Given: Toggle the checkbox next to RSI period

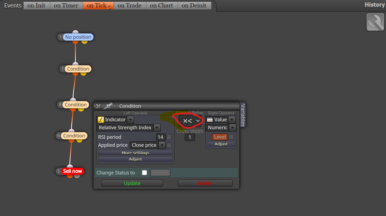Looking at the screenshot, I should 169,137.
